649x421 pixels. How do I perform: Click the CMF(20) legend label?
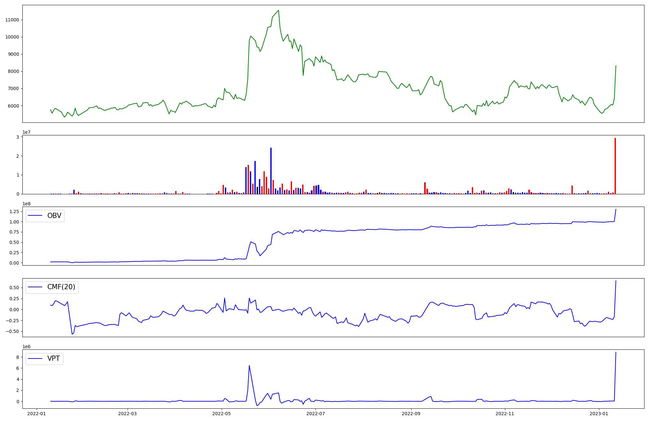(61, 287)
